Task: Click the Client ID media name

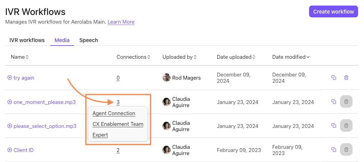Action: click(x=23, y=150)
